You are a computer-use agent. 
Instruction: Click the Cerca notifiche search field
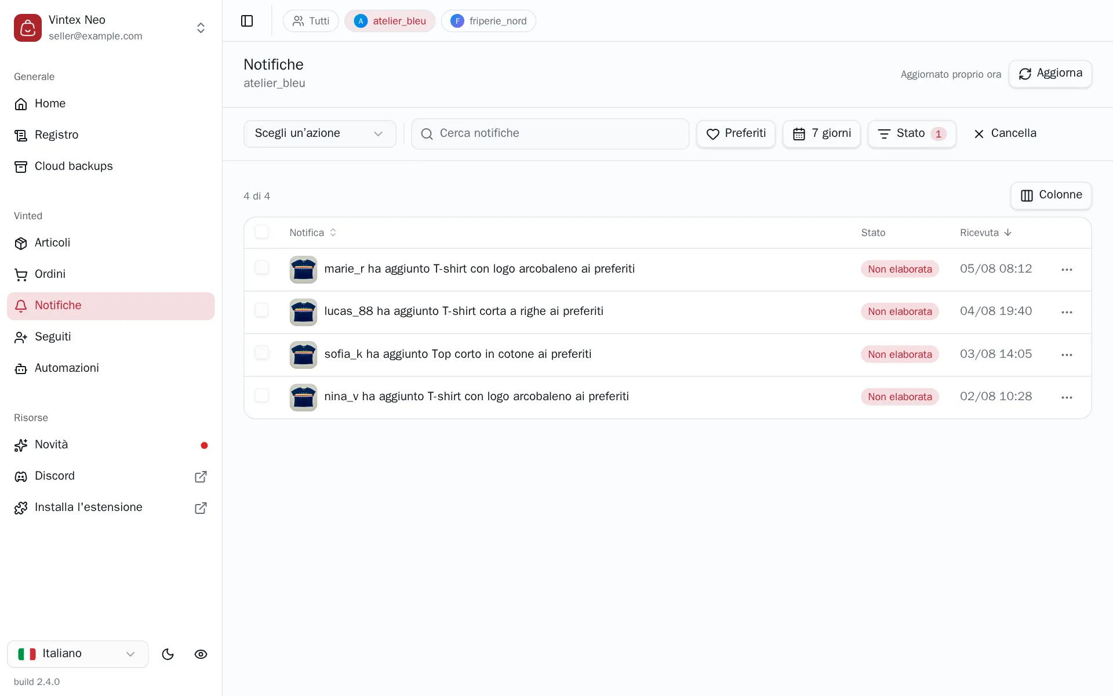[550, 134]
